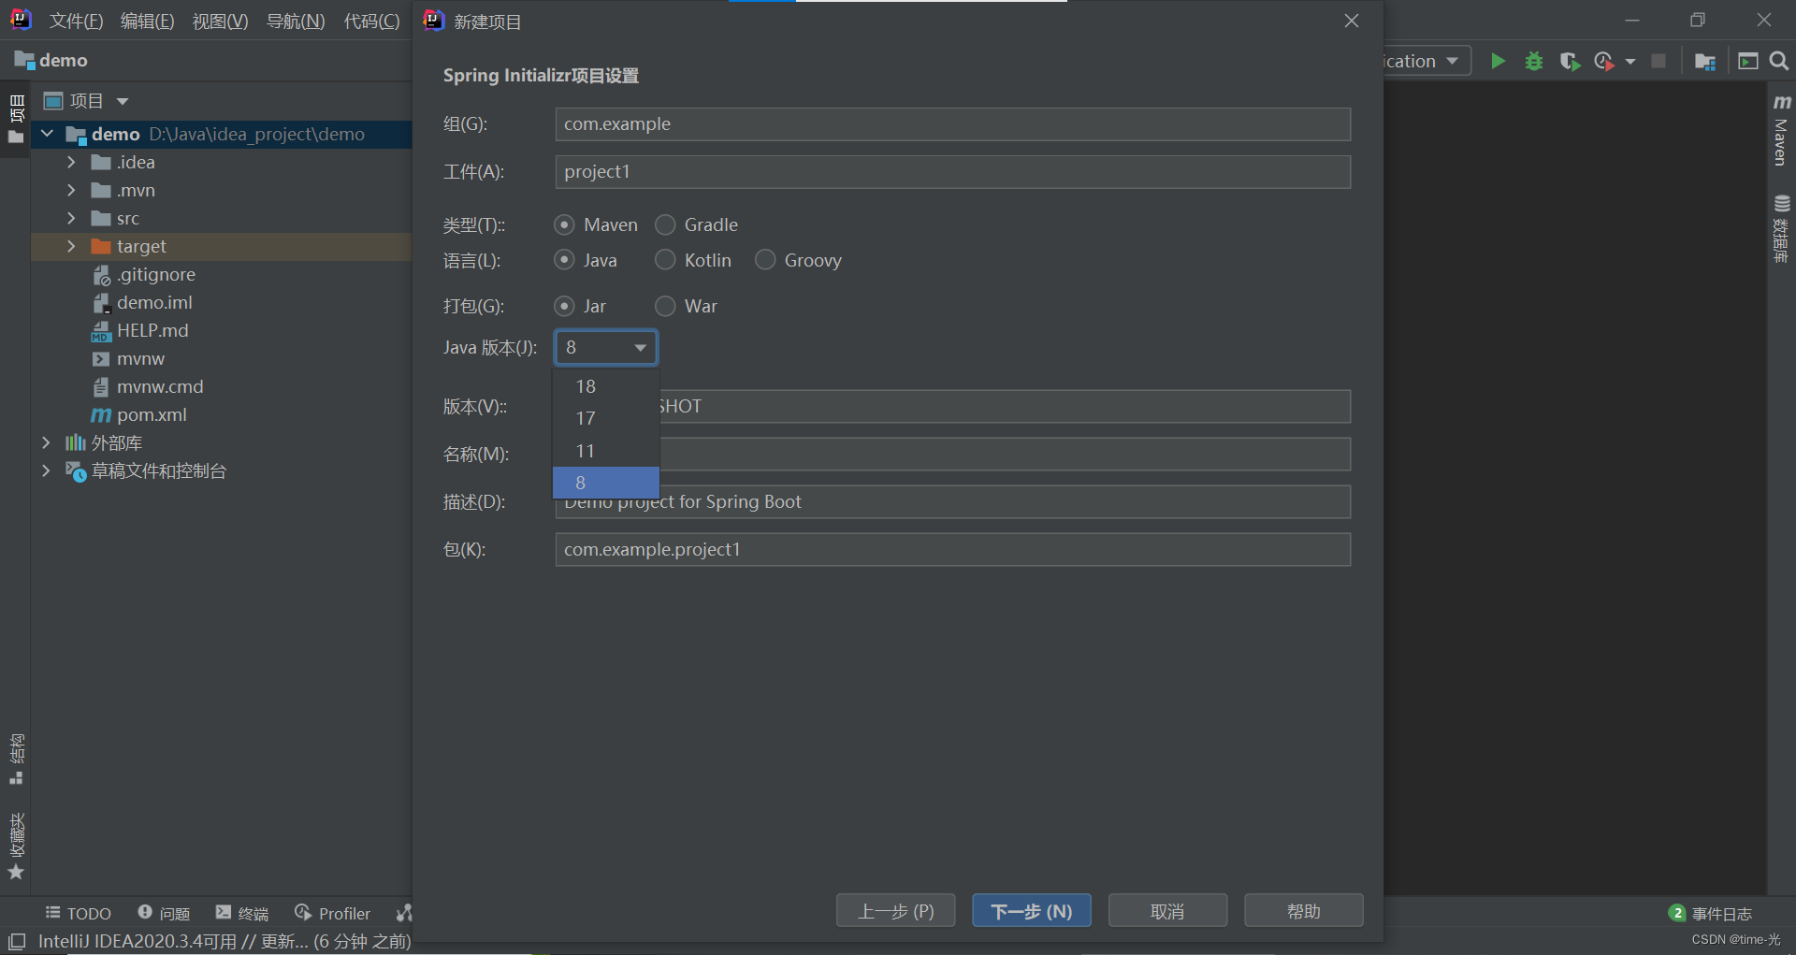Open the TODO tool window
The height and width of the screenshot is (955, 1796).
click(x=79, y=913)
